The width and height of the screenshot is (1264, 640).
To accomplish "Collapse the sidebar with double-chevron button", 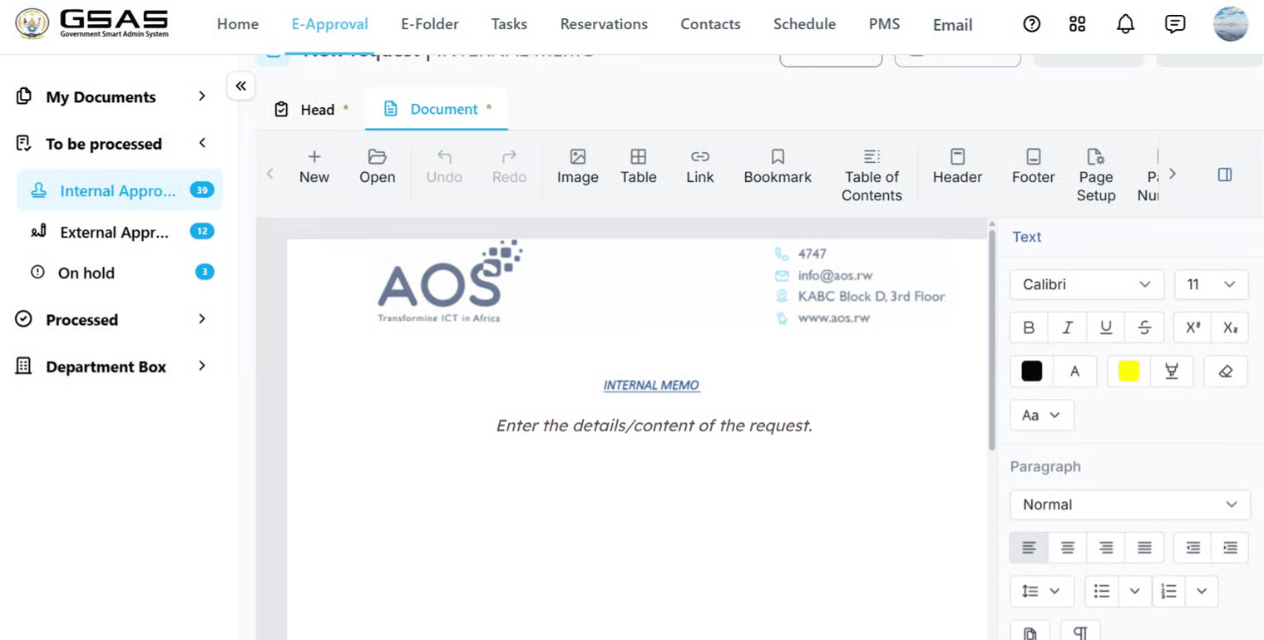I will (240, 86).
